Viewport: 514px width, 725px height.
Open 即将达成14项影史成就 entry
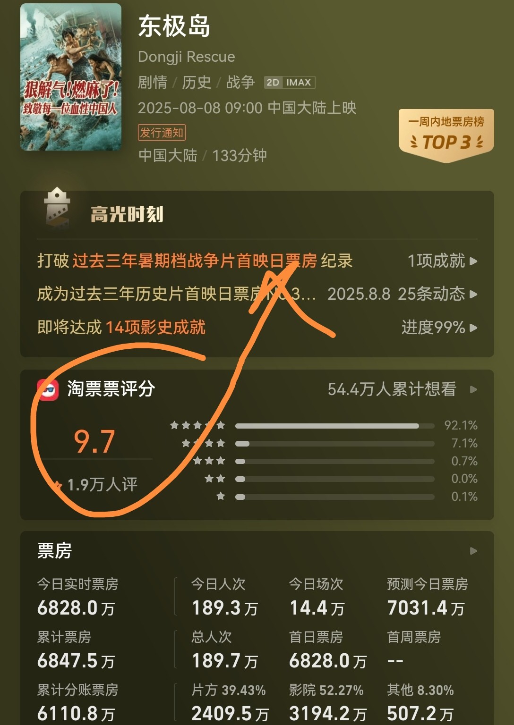click(x=121, y=328)
